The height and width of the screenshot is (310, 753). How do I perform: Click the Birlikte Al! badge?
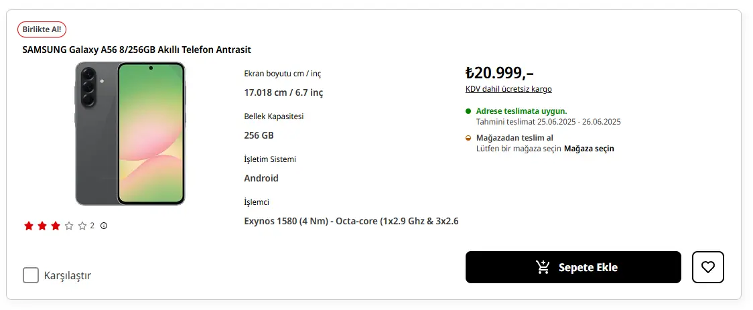[42, 29]
